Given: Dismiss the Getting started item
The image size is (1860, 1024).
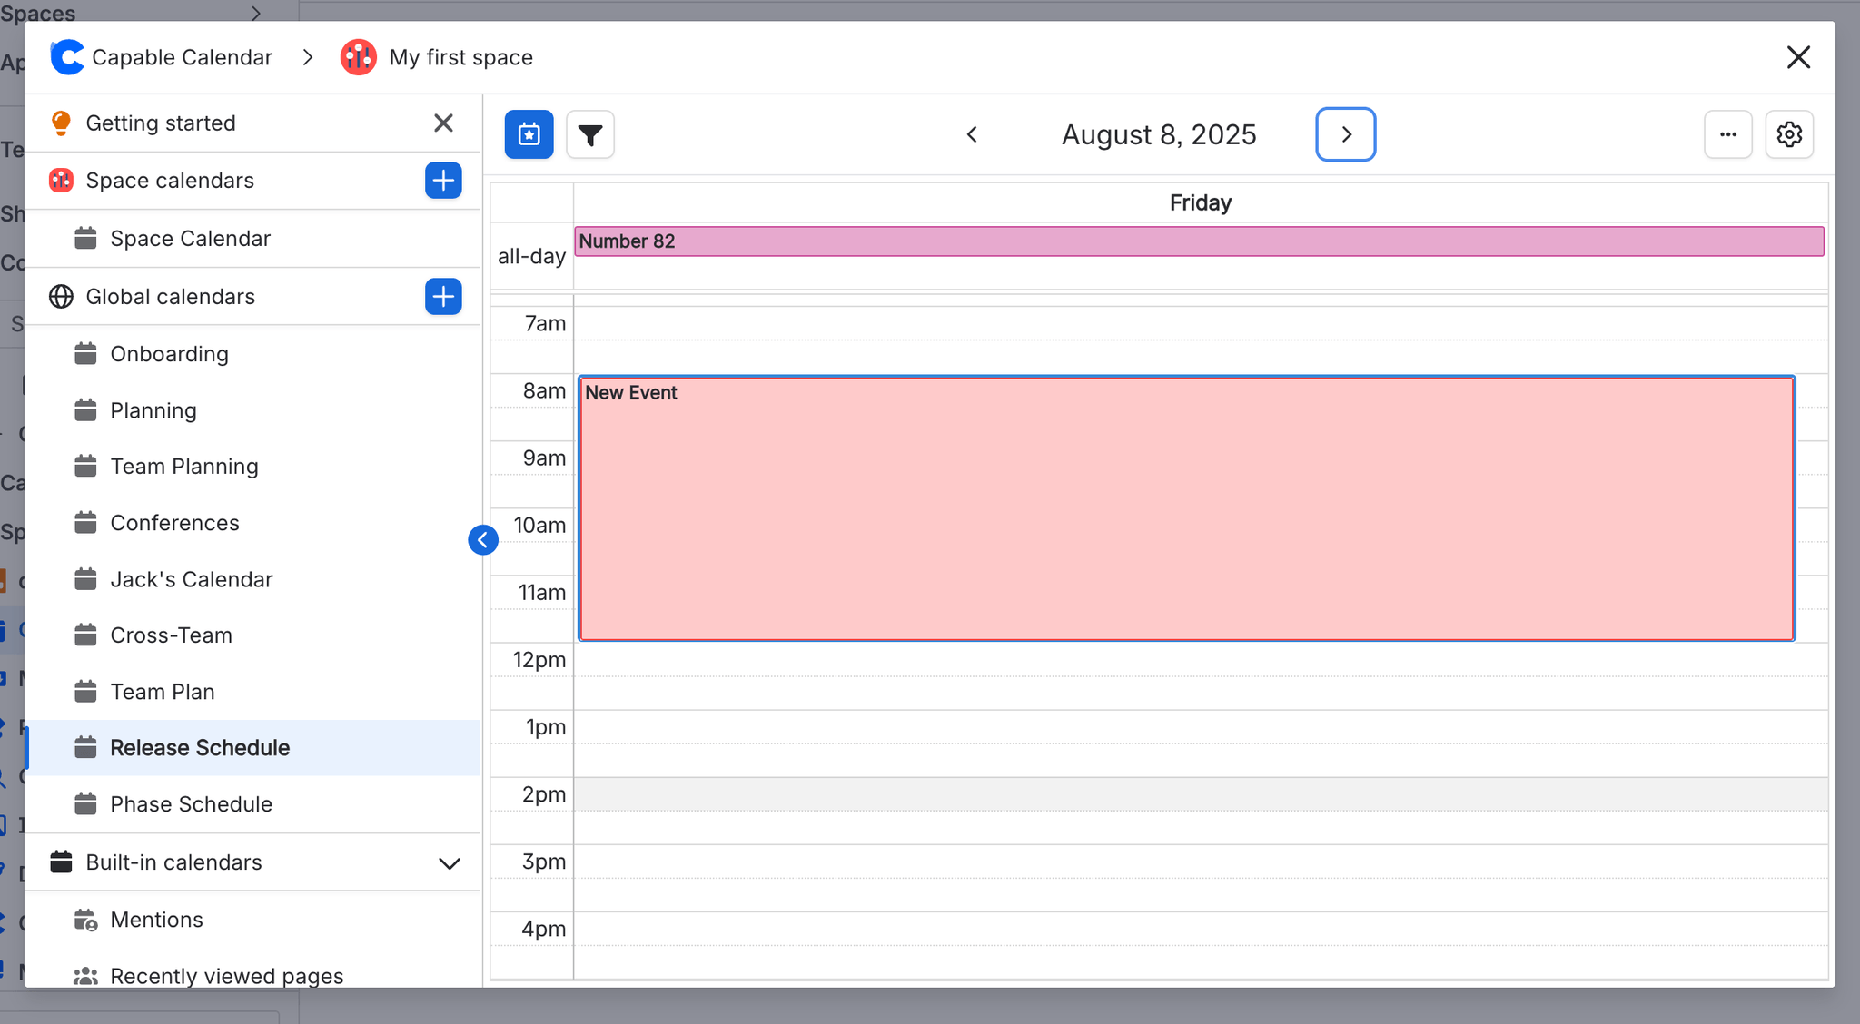Looking at the screenshot, I should 443,123.
